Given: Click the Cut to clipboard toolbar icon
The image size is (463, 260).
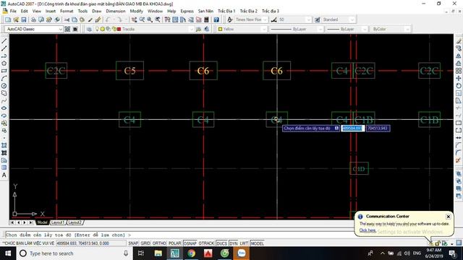Looking at the screenshot, I should coord(67,19).
